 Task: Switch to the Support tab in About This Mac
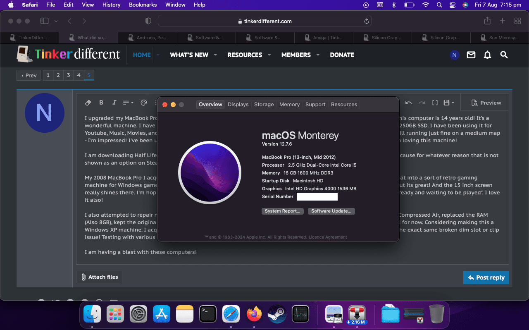(315, 105)
